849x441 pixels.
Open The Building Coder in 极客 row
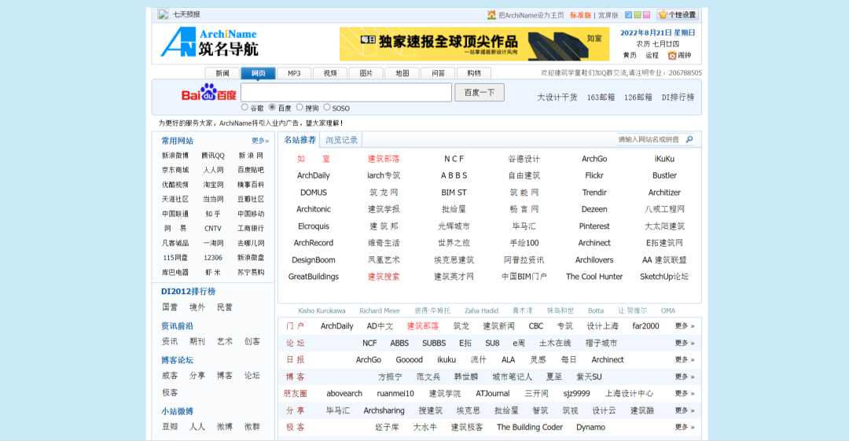point(530,428)
